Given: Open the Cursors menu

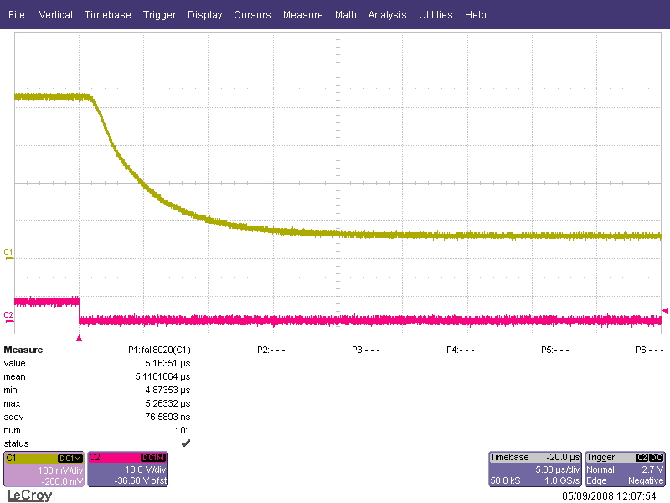Looking at the screenshot, I should click(x=252, y=15).
